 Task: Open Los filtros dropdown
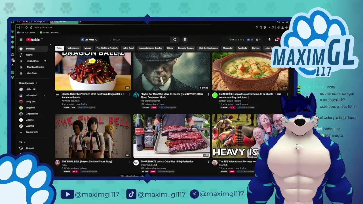tap(89, 40)
